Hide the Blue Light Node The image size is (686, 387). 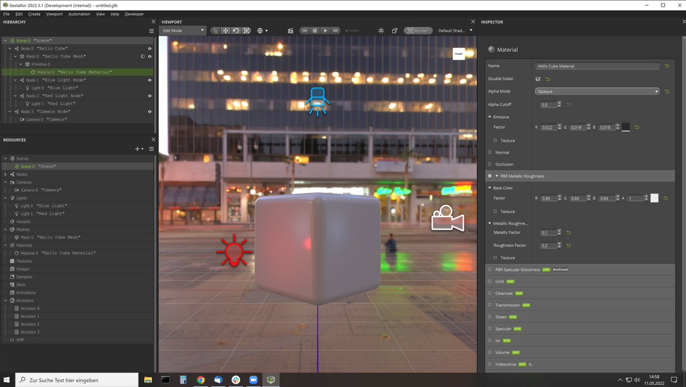point(150,80)
